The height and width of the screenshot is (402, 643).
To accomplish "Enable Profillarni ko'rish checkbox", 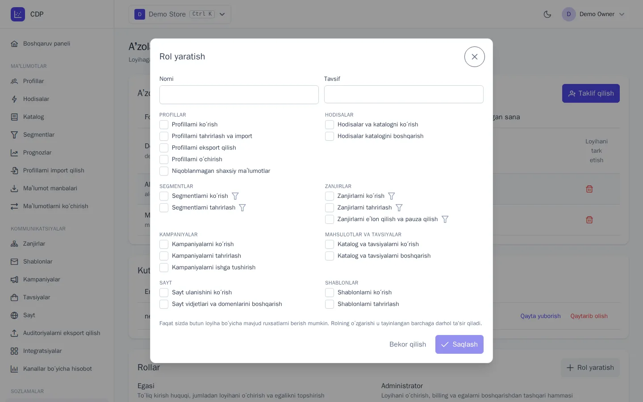I will pos(164,125).
